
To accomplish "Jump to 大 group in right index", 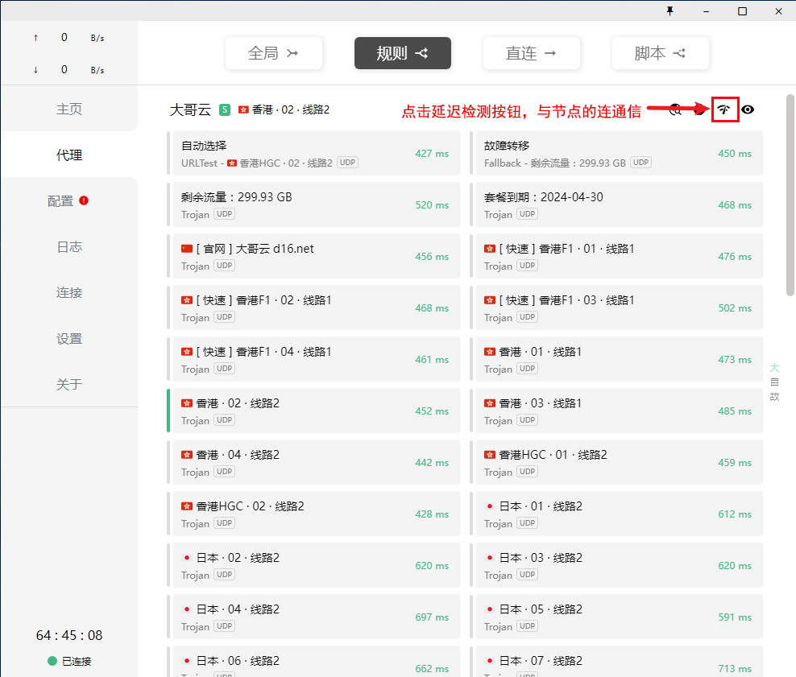I will pos(774,368).
